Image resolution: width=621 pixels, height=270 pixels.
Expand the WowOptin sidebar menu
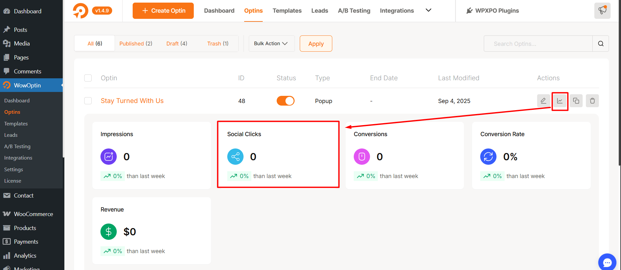point(27,85)
